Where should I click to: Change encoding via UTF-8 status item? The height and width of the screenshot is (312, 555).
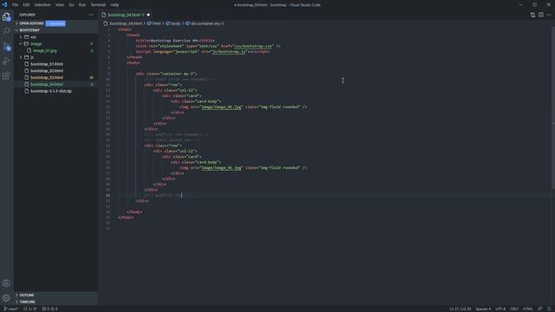(500, 309)
